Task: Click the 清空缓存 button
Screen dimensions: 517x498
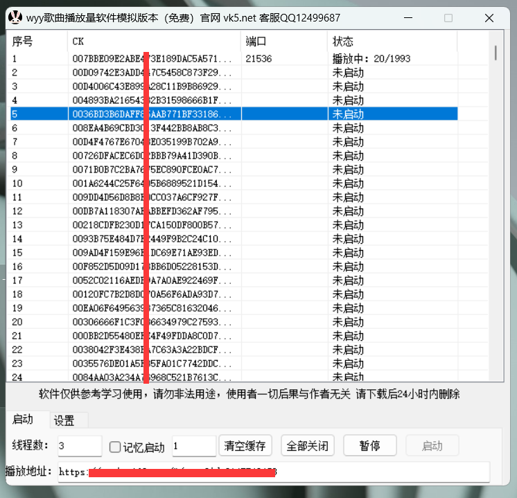Action: (x=245, y=445)
